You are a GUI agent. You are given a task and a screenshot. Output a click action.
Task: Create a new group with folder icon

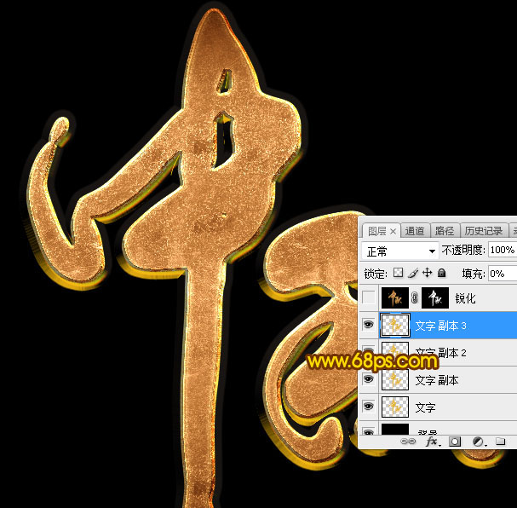point(501,441)
